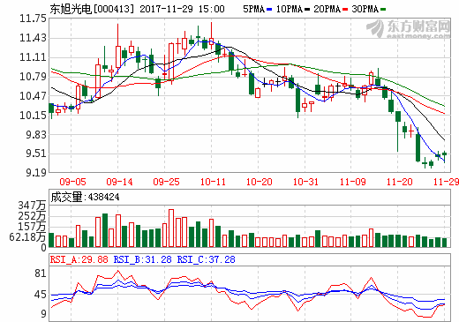Click the 9 RSI axis label
Viewport: 459px width, 322px height.
[x=43, y=314]
